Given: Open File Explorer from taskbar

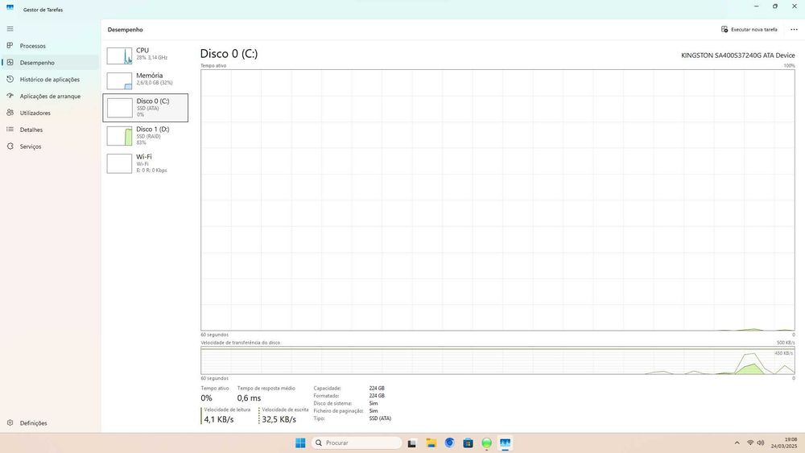Looking at the screenshot, I should pos(431,443).
